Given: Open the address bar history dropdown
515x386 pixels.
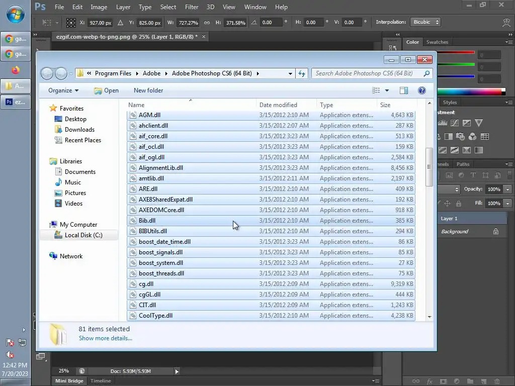Looking at the screenshot, I should pyautogui.click(x=290, y=73).
